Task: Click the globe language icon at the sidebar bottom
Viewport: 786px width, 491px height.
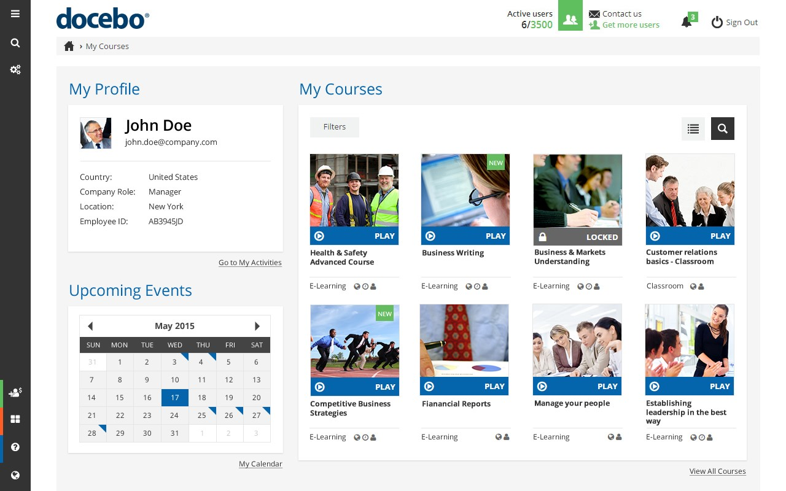Action: [15, 476]
